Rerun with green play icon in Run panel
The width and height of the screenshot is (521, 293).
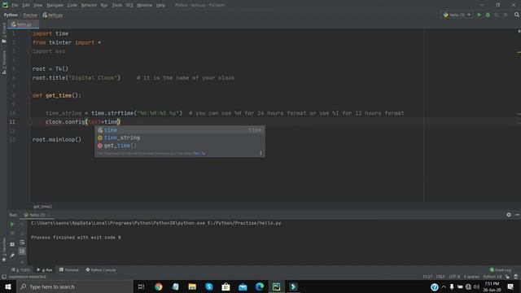[x=12, y=225]
